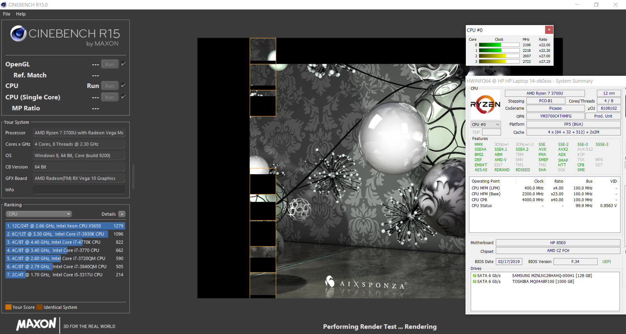Click the Cinebench R15 logo icon
This screenshot has width=626, height=334.
point(18,34)
